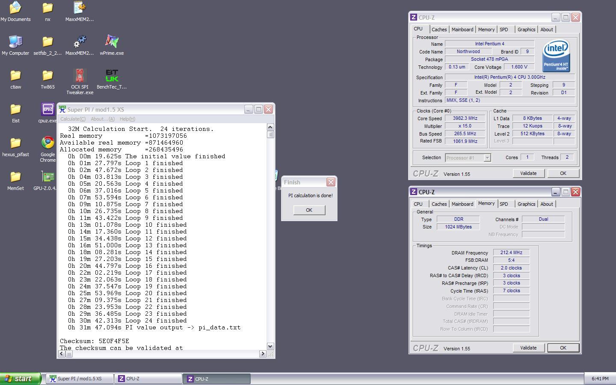Switch to About tab in upper CPU-Z
This screenshot has height=385, width=616.
pos(547,30)
